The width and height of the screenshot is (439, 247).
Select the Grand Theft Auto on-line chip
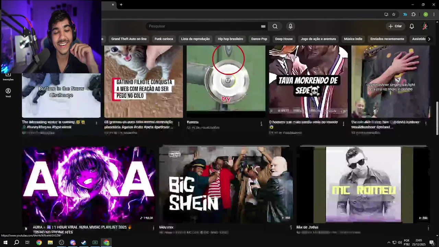click(x=129, y=39)
